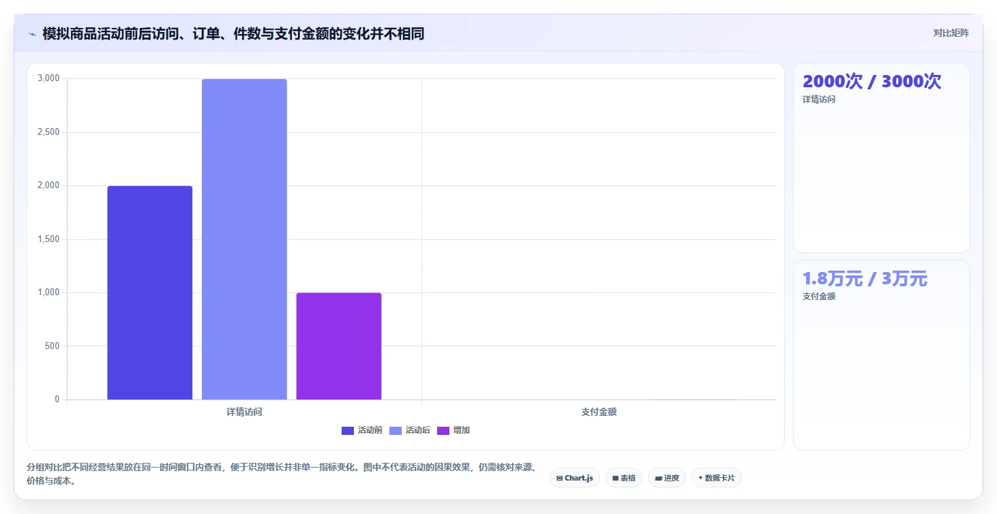The image size is (997, 514).
Task: Click the 数据卡片 chip
Action: pos(717,478)
